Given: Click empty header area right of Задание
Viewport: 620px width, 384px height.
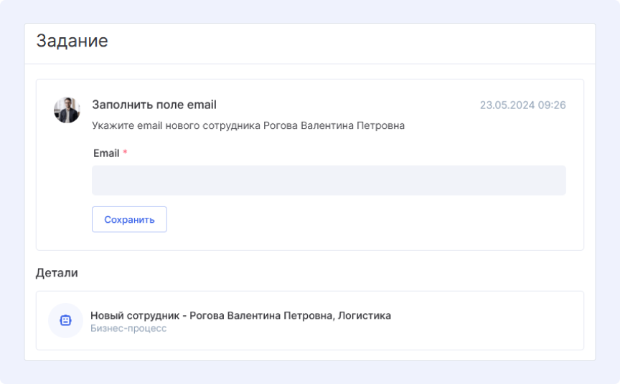Looking at the screenshot, I should (x=359, y=42).
